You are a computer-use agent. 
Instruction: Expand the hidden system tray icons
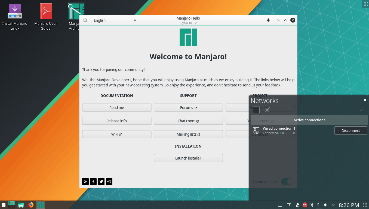tap(333, 205)
